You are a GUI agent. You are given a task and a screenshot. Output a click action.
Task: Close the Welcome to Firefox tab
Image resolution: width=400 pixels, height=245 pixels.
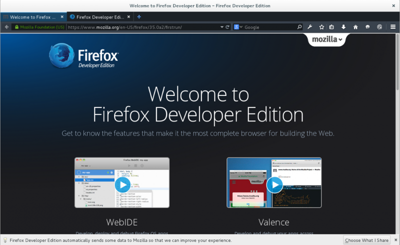pyautogui.click(x=62, y=17)
